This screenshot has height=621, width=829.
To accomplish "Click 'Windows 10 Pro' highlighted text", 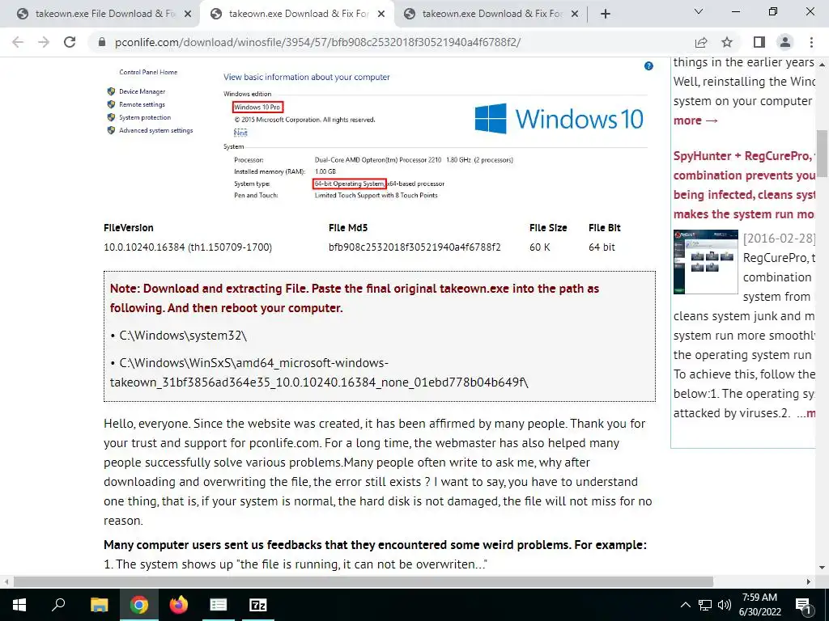I will pyautogui.click(x=257, y=108).
